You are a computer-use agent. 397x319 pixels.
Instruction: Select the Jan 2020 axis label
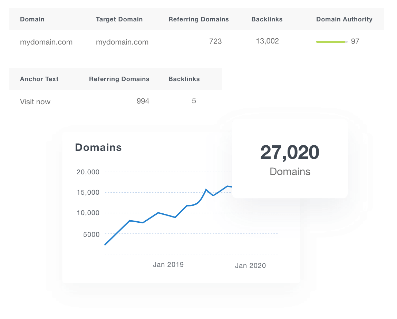coord(251,265)
